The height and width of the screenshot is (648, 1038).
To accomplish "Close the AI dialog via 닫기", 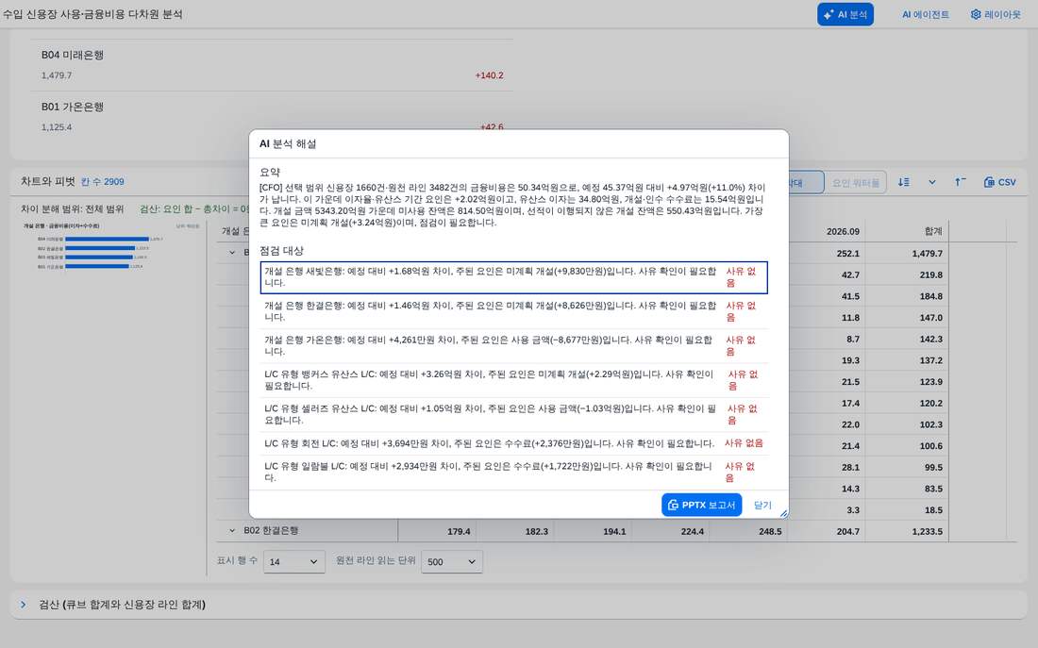I will point(762,505).
